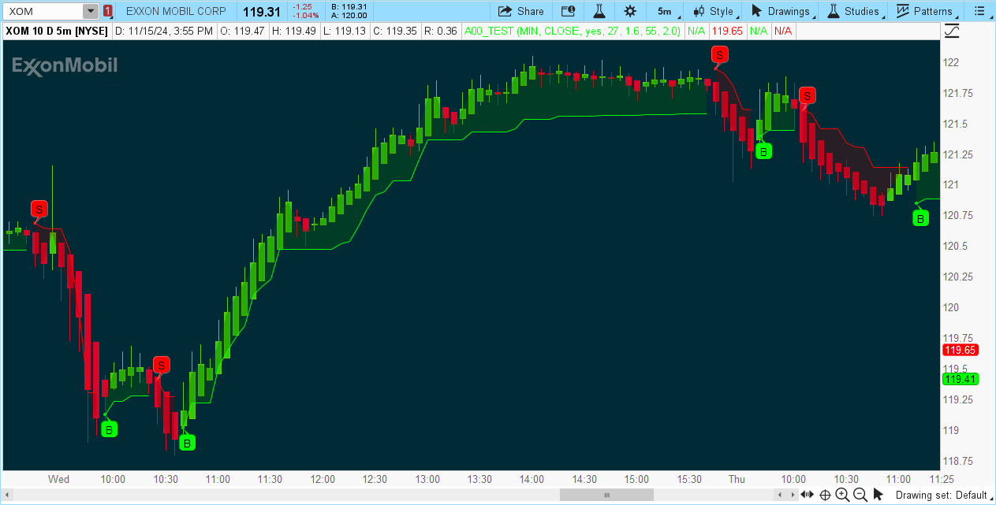
Task: Click the horizontal chart scrollbar thumb
Action: 606,495
